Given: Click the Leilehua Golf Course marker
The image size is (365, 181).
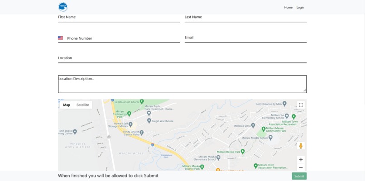Looking at the screenshot, I should (x=142, y=102).
